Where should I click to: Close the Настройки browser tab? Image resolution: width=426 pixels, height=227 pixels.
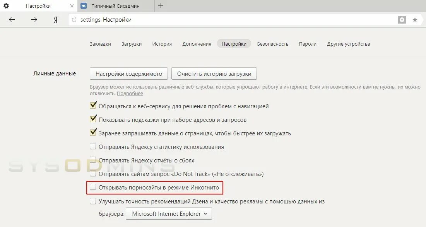coord(72,6)
